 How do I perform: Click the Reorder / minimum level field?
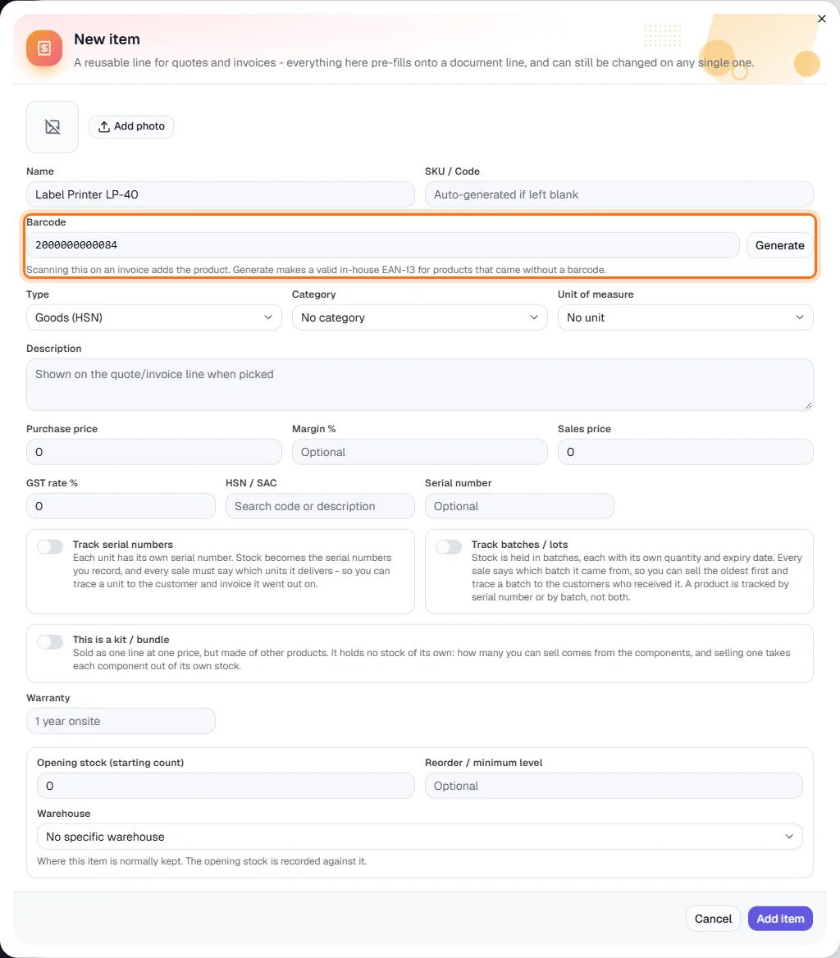pyautogui.click(x=614, y=787)
